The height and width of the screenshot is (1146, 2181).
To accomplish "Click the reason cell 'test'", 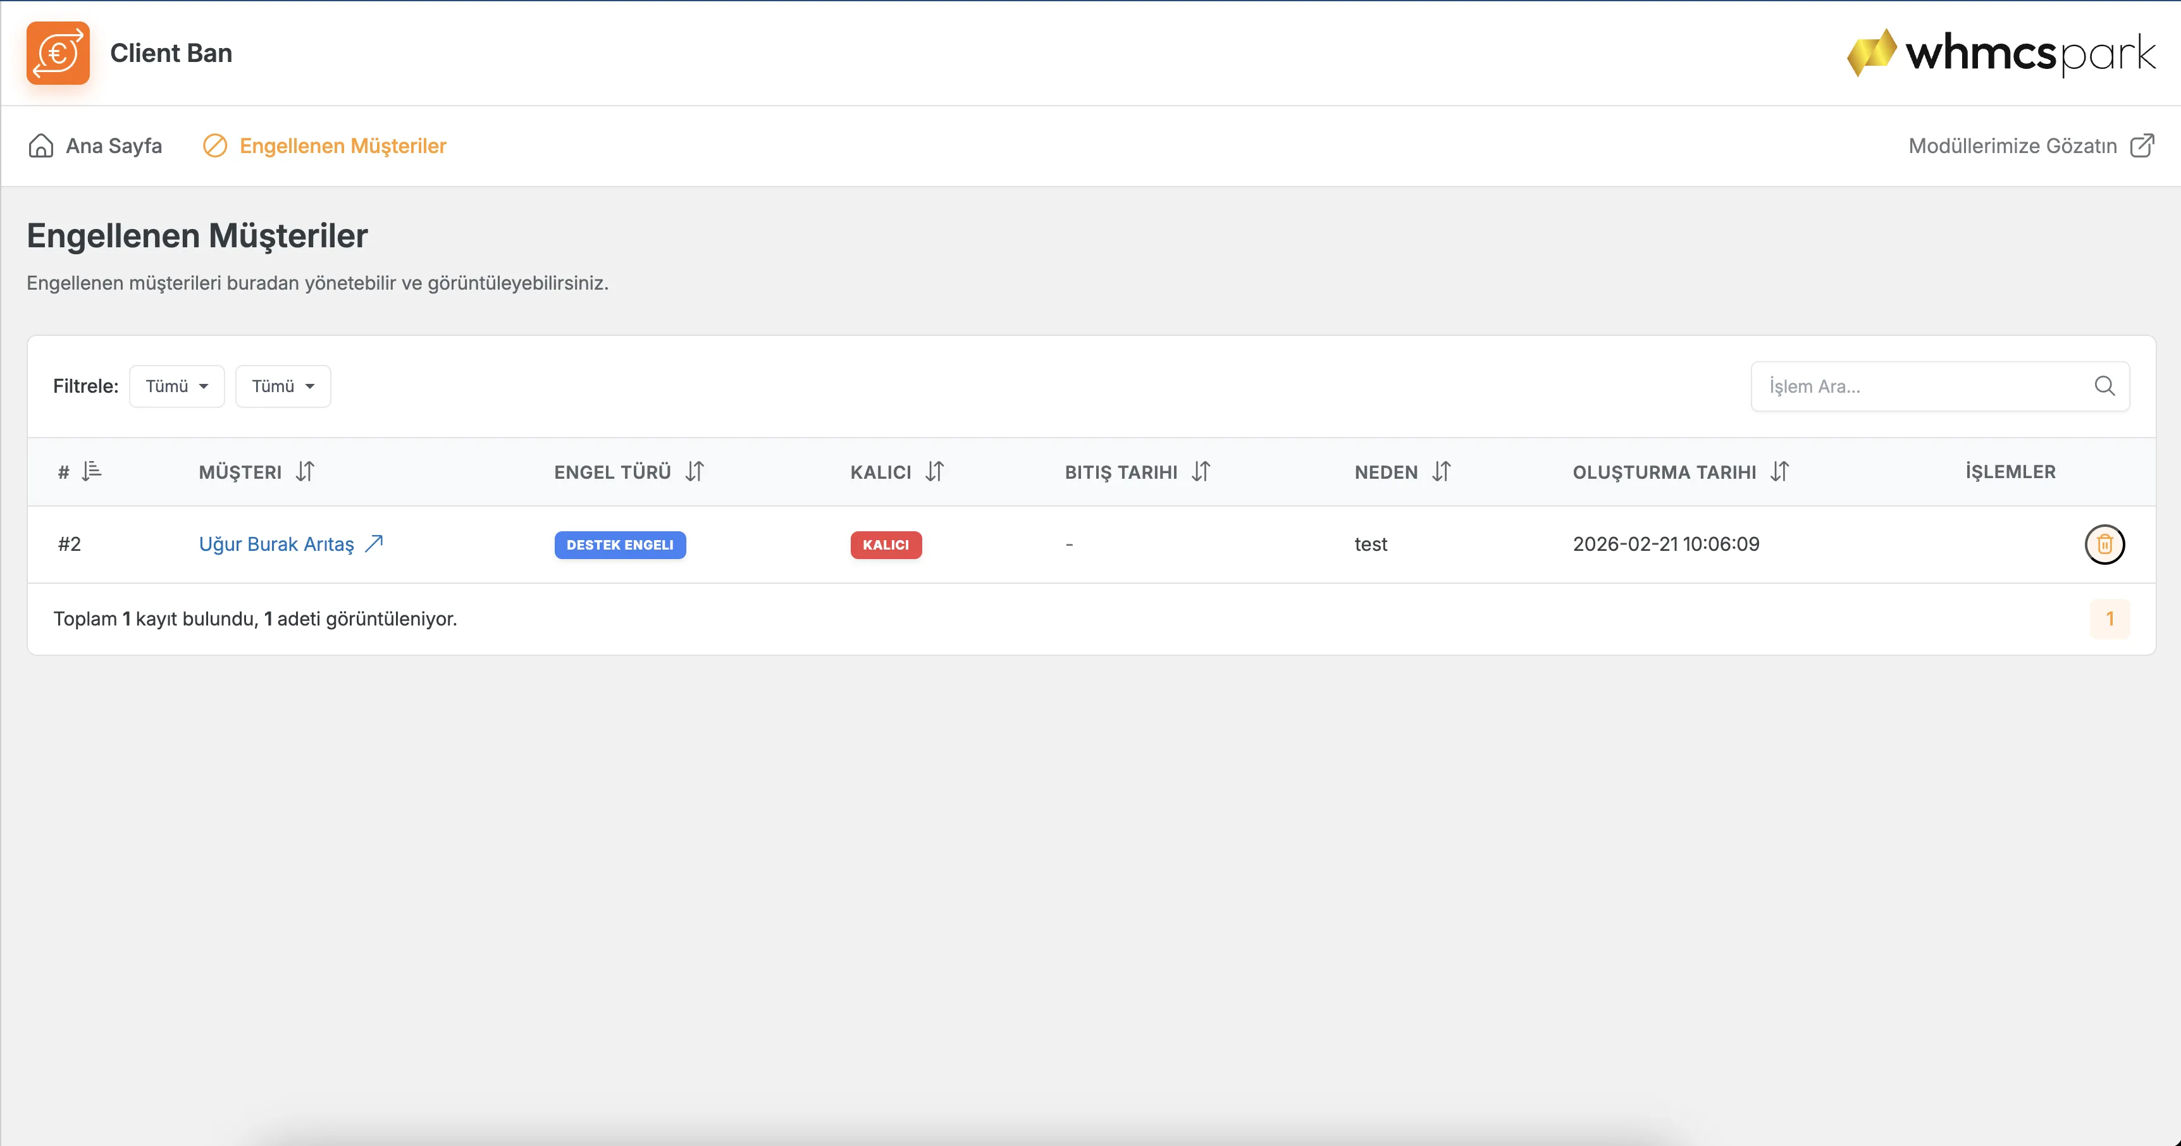I will [1371, 543].
